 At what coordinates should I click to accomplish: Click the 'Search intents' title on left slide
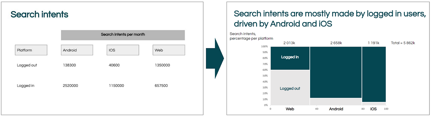[39, 14]
